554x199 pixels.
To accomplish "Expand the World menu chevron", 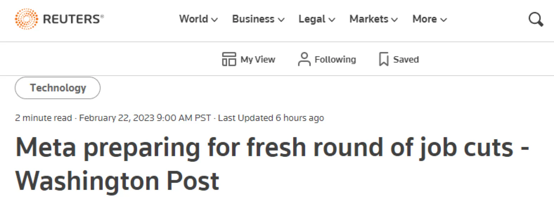I will (214, 20).
